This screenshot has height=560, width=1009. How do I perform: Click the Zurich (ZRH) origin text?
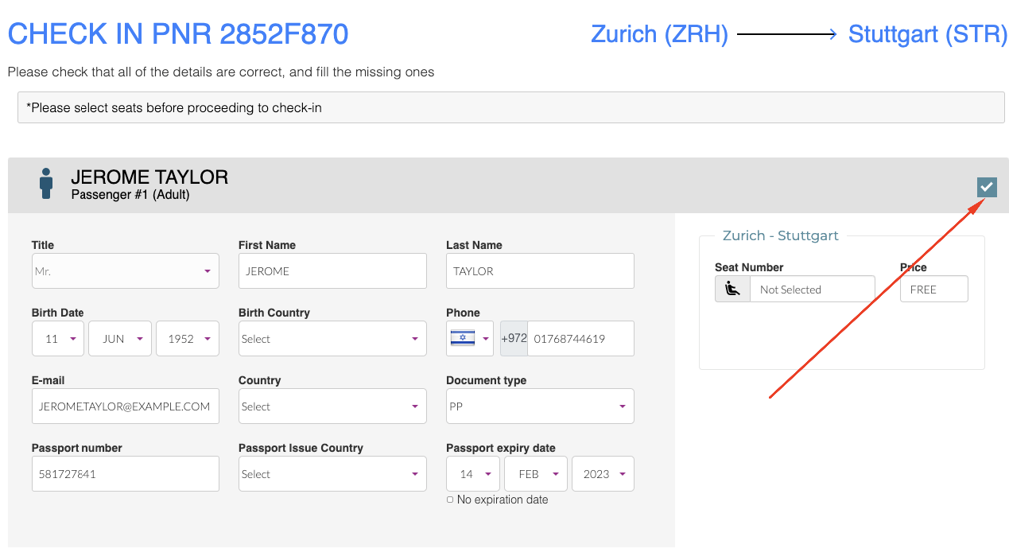point(660,34)
